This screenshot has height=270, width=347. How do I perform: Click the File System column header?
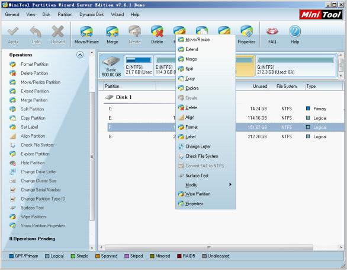tap(287, 86)
